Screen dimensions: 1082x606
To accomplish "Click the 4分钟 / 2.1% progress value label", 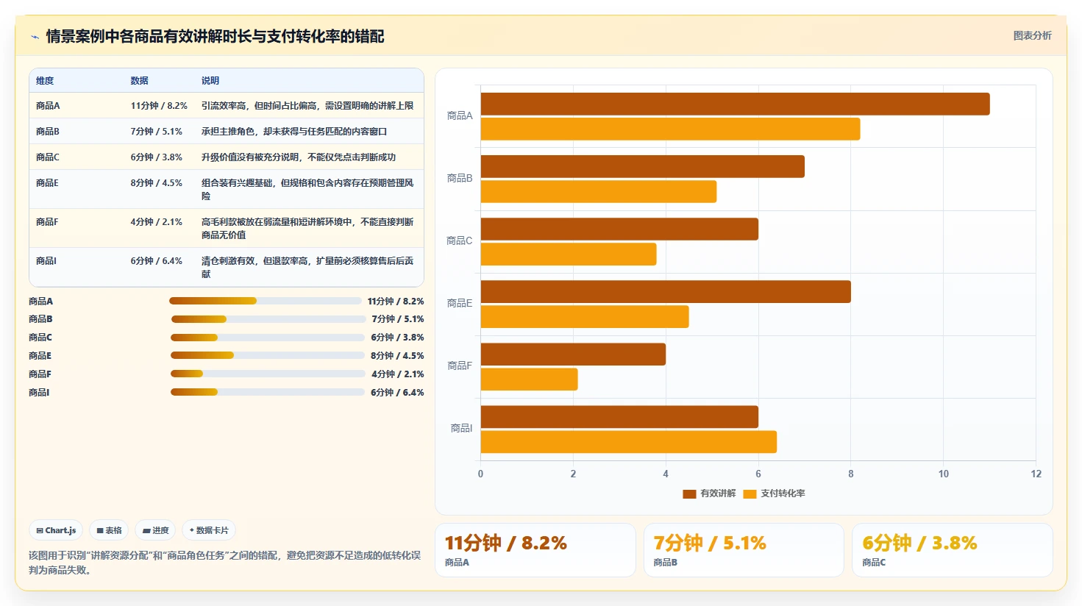I will pyautogui.click(x=397, y=374).
